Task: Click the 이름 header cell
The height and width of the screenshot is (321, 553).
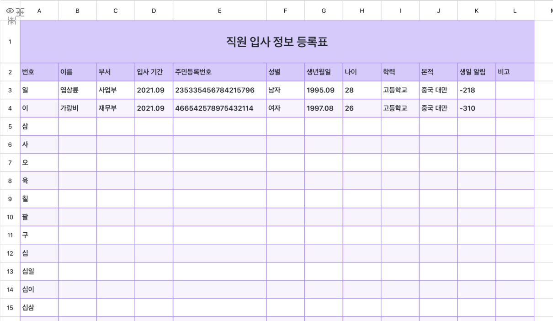Action: 77,72
